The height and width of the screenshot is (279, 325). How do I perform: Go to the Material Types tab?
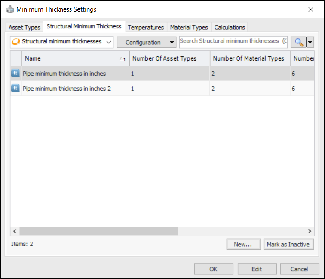tap(189, 27)
